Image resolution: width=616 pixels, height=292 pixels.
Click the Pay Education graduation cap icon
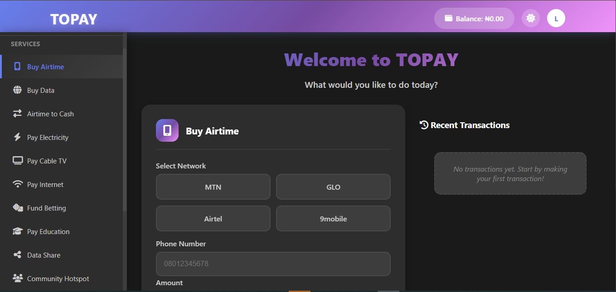click(18, 231)
